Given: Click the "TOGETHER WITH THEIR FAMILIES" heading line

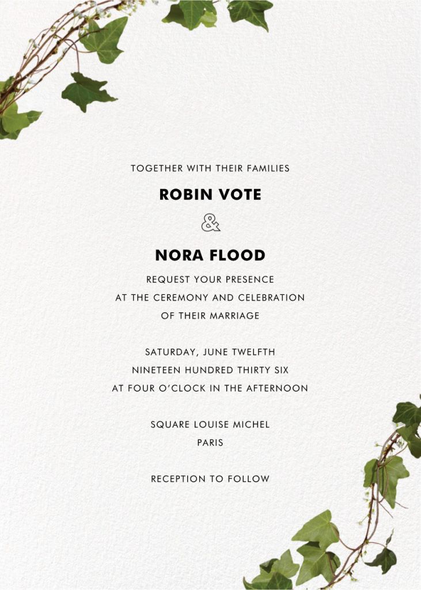Looking at the screenshot, I should [210, 169].
